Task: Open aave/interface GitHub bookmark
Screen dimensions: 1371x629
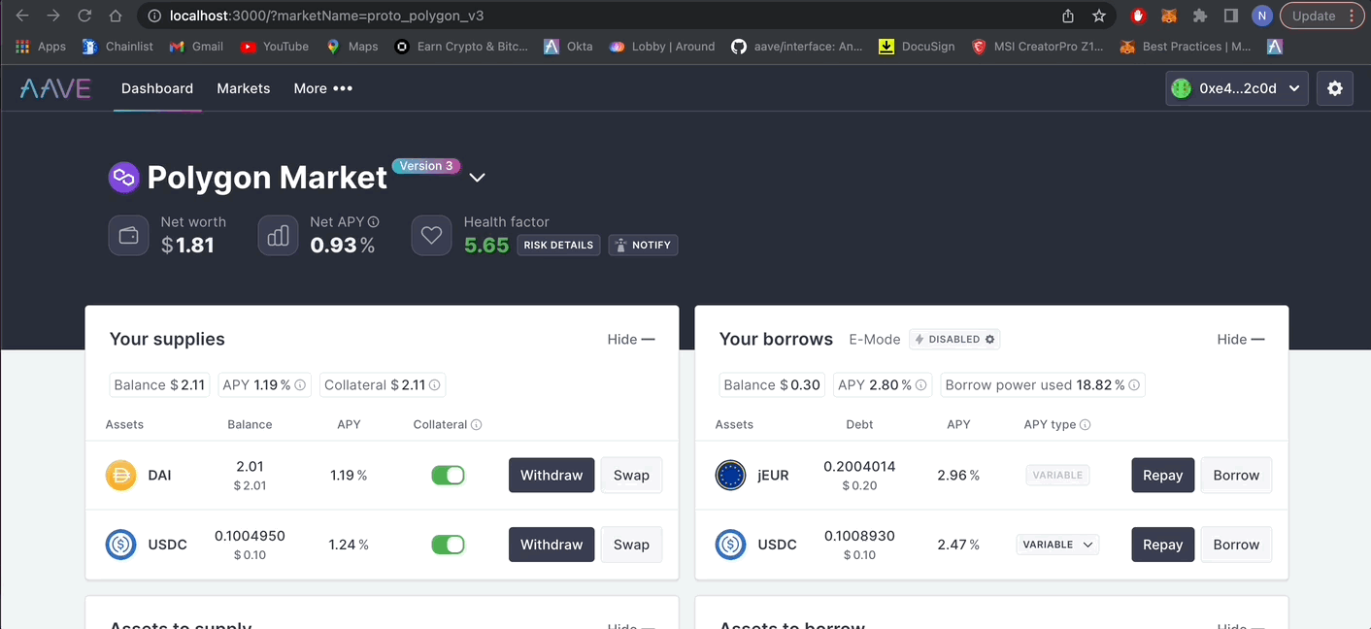Action: [796, 47]
